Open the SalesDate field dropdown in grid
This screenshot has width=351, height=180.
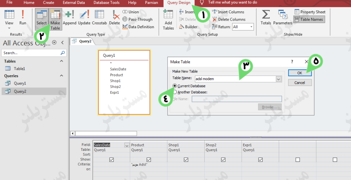[127, 145]
